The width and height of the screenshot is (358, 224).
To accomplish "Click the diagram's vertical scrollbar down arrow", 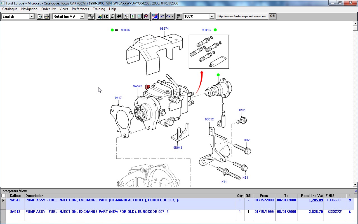I will [x=355, y=185].
